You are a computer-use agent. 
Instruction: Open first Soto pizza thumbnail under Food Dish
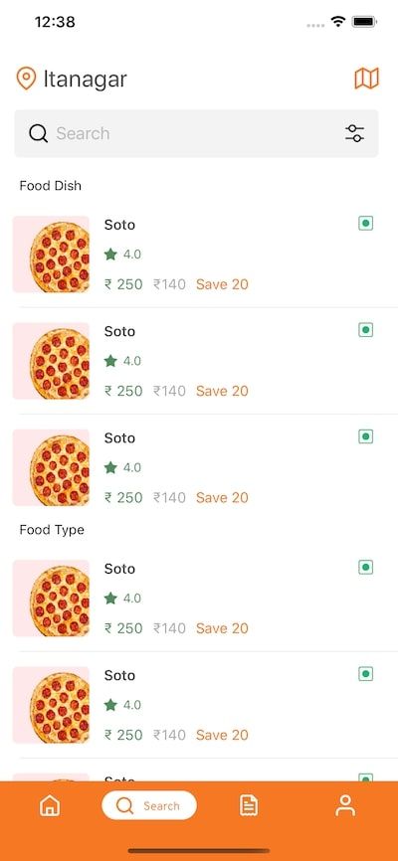[x=51, y=255]
